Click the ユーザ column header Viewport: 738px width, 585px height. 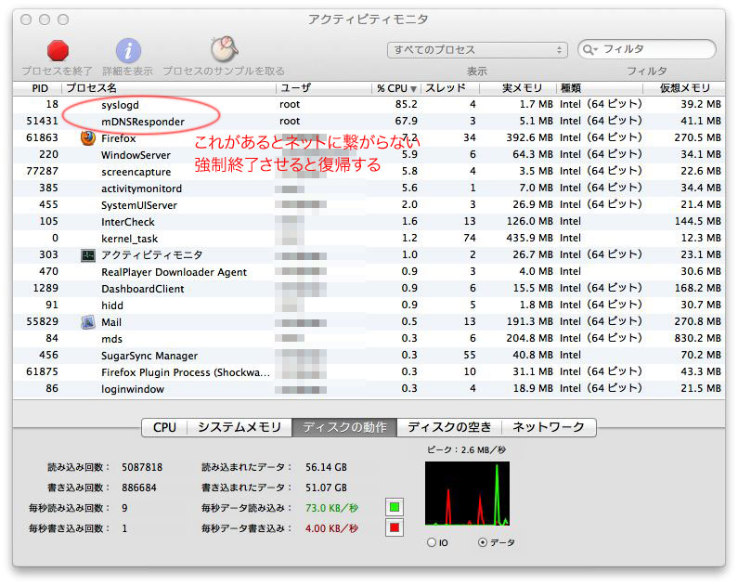pos(324,88)
